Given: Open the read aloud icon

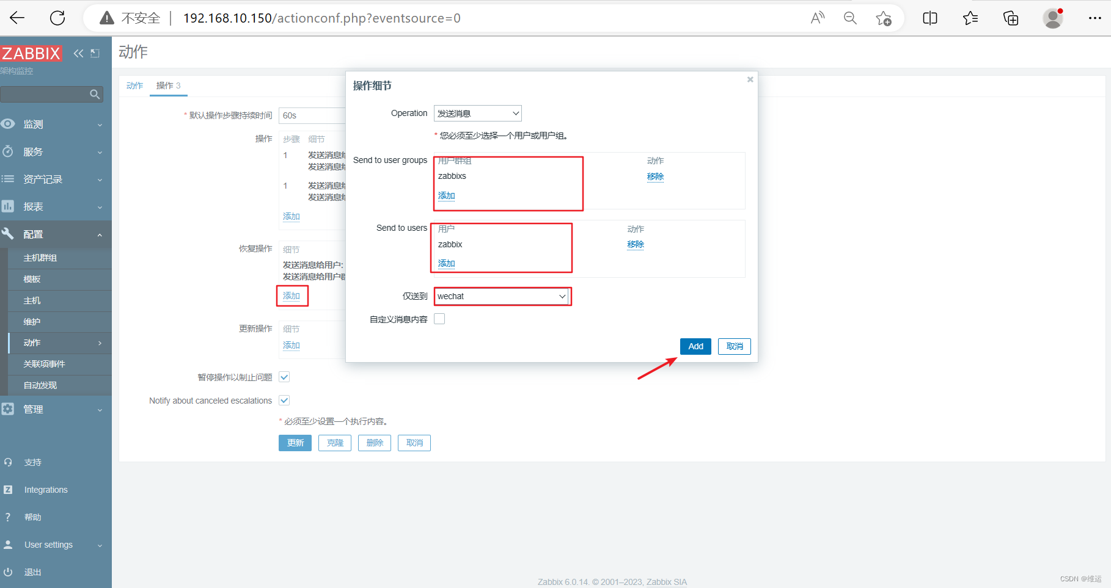Looking at the screenshot, I should pyautogui.click(x=817, y=18).
